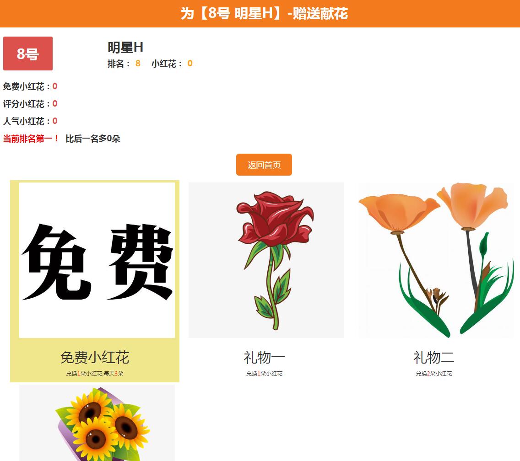520x461 pixels.
Task: Click the 排名 ranking value
Action: [138, 64]
